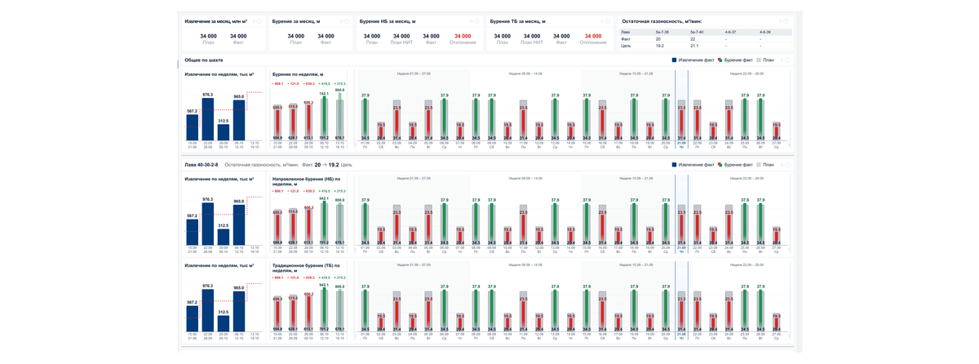
Task: Toggle Бурение факт series in Общее по шахте legend
Action: coord(738,60)
